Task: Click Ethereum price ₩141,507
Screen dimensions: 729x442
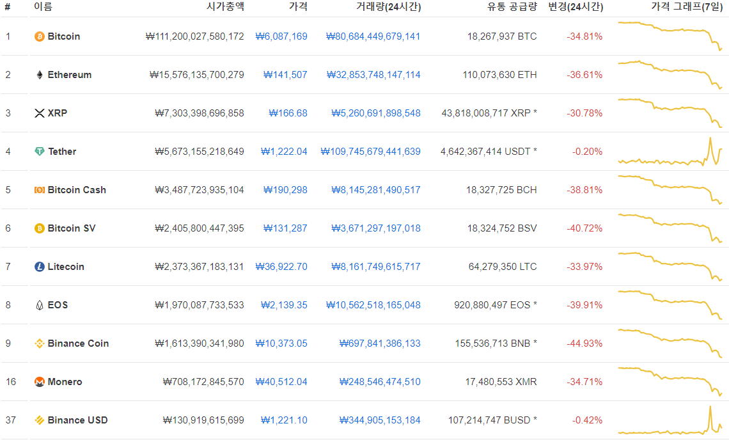Action: 285,75
